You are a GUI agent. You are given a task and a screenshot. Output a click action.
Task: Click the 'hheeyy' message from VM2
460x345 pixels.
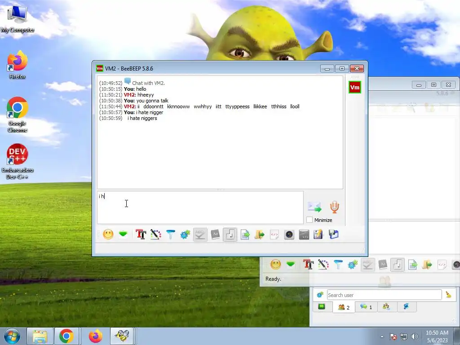tap(146, 95)
